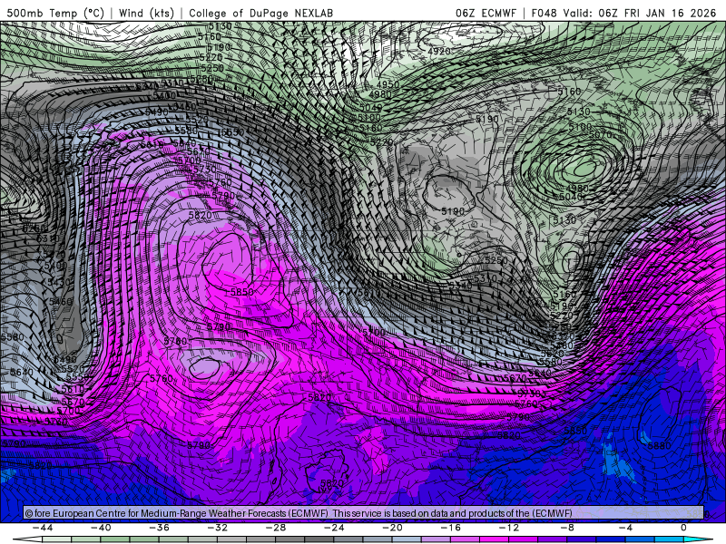Image resolution: width=726 pixels, height=544 pixels.
Task: Click the 'F048 Valid: 06Z FRI JAN 16 2026' text
Action: 623,14
